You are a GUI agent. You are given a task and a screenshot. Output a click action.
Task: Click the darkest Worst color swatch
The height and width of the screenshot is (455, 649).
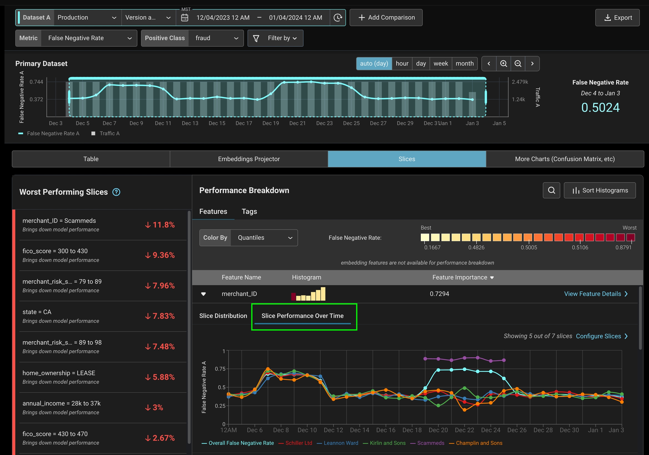click(x=630, y=237)
